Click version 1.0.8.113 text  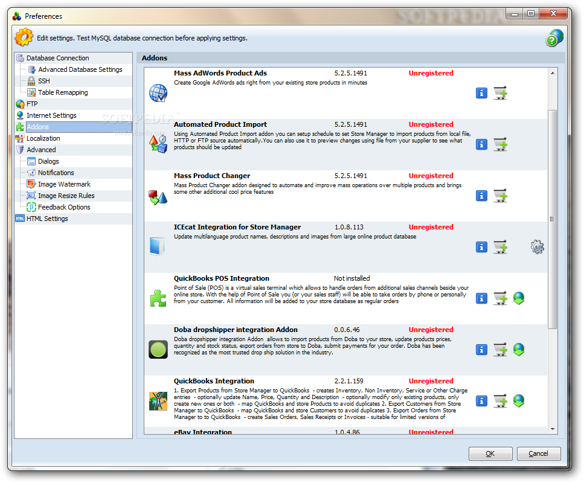pos(349,228)
